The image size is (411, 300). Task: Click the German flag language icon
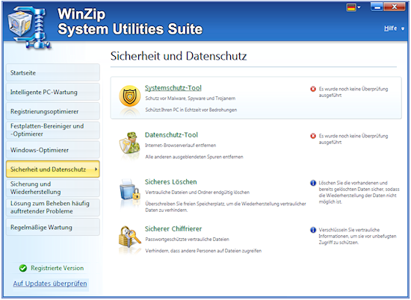(x=351, y=7)
